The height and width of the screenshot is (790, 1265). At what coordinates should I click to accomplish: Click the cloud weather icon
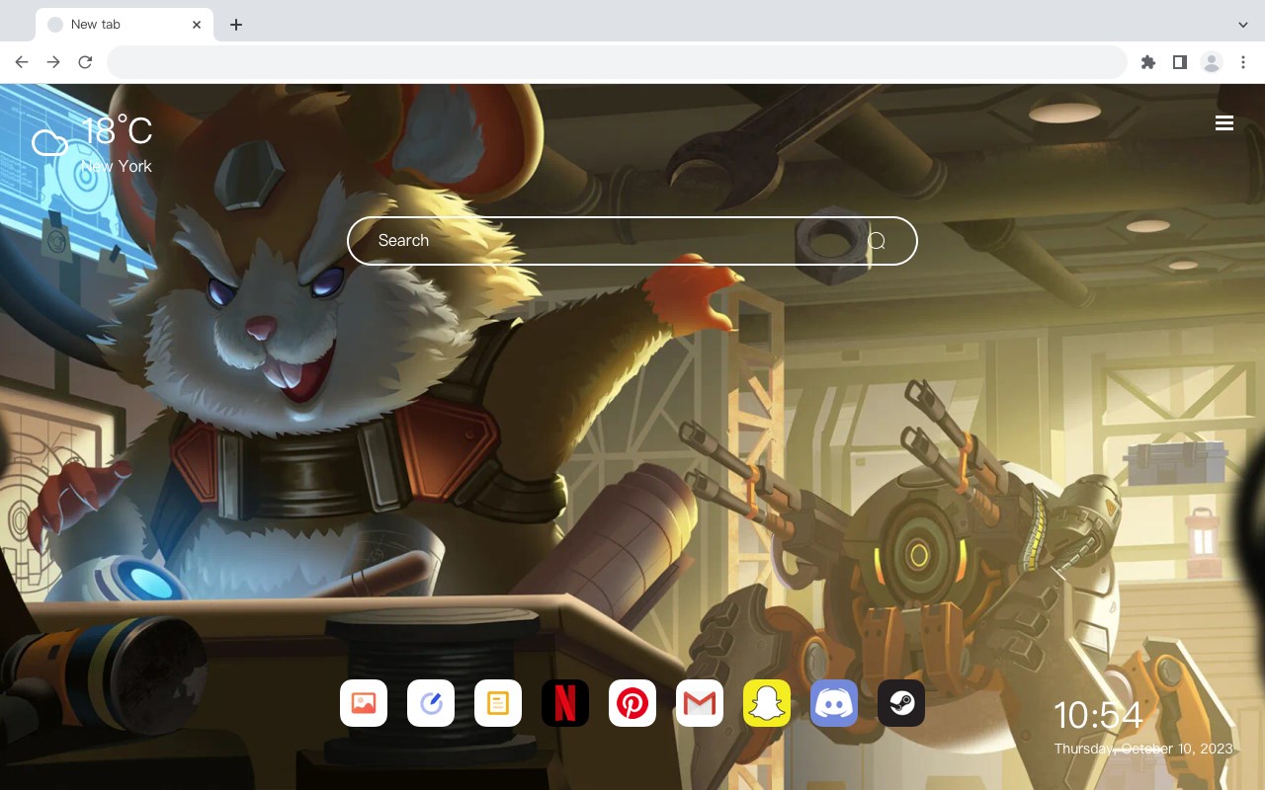(x=50, y=143)
